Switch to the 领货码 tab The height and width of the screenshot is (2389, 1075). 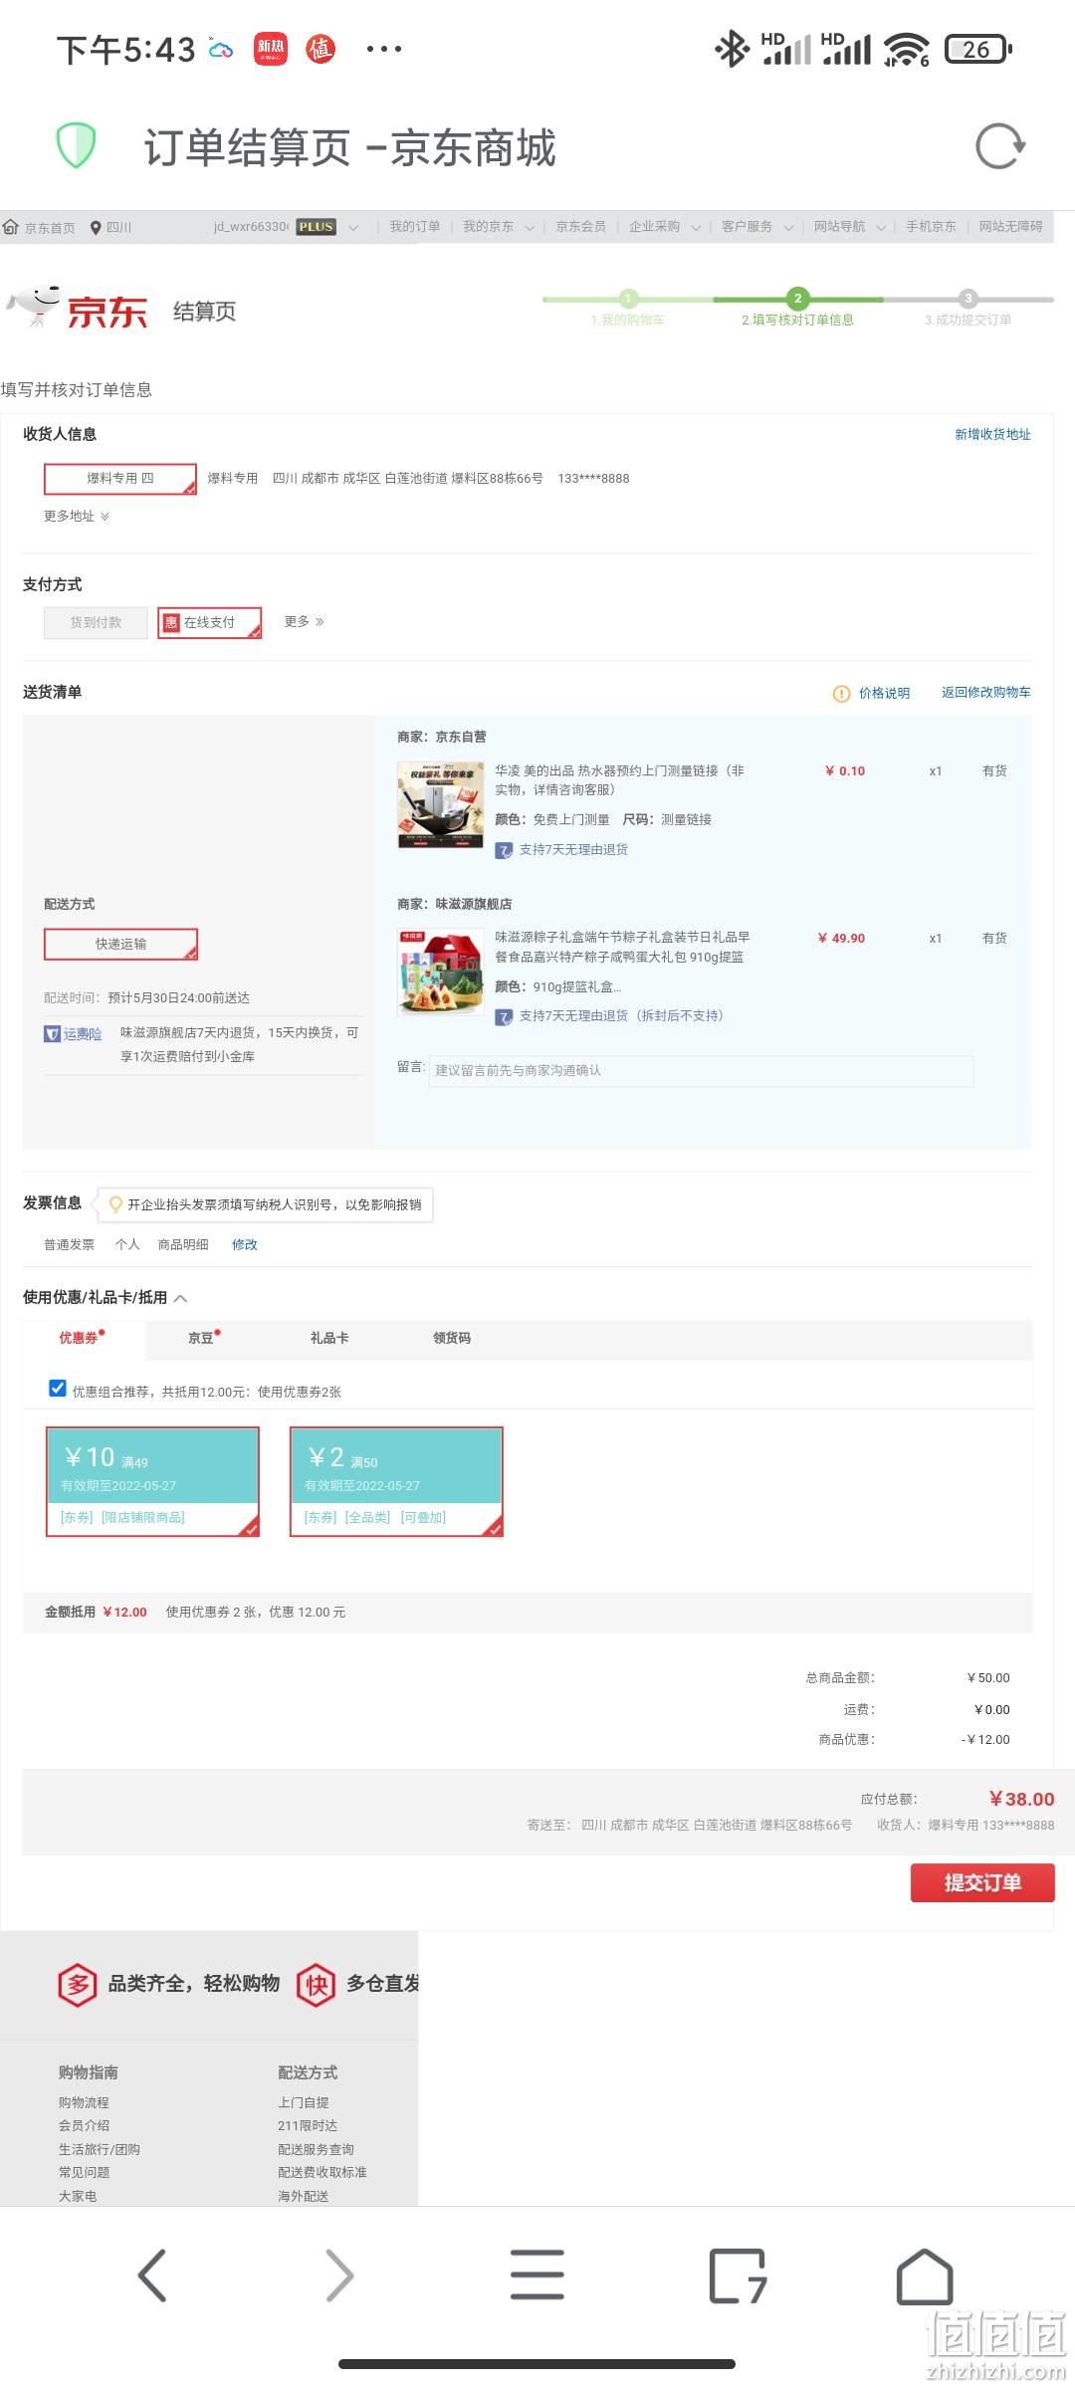[452, 1339]
